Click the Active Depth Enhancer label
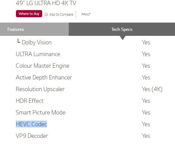 44,78
